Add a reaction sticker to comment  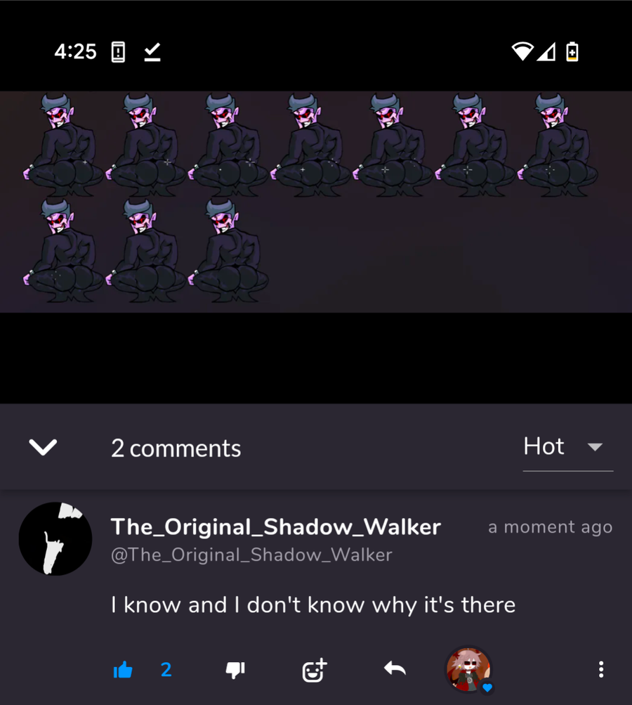click(x=315, y=670)
